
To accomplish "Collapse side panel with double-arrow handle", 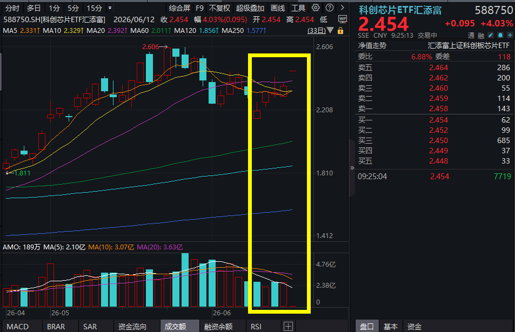I will (x=352, y=168).
